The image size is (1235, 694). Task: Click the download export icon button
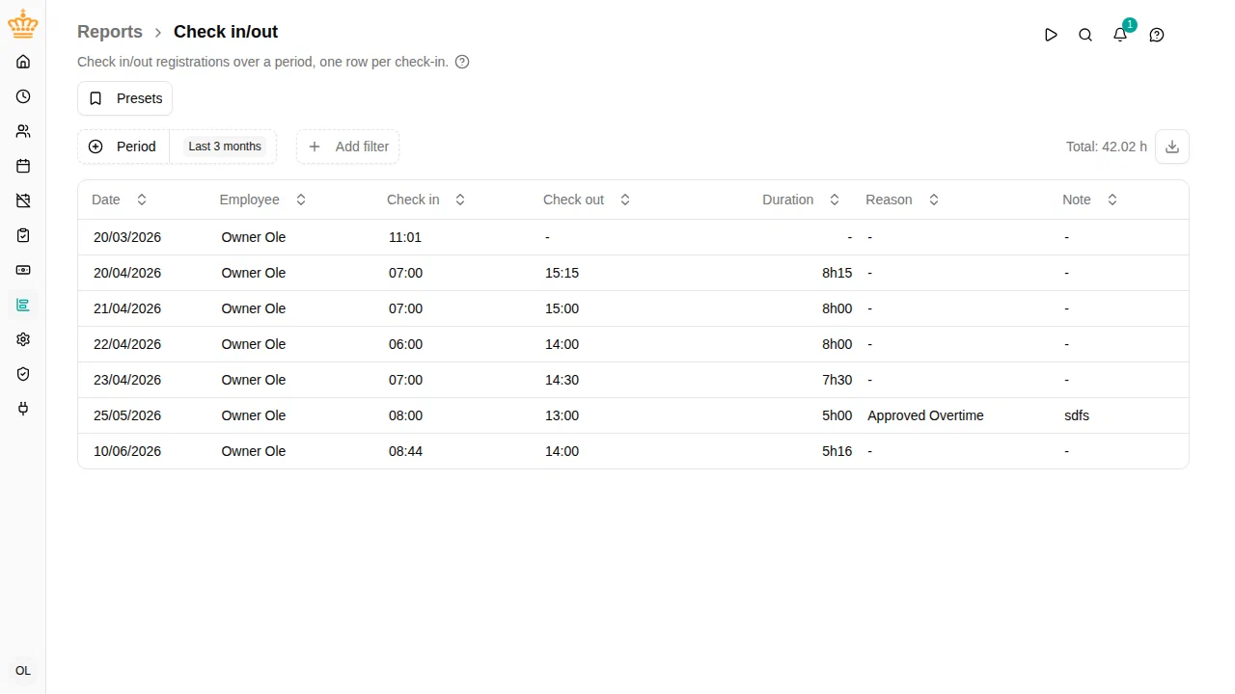pos(1172,147)
